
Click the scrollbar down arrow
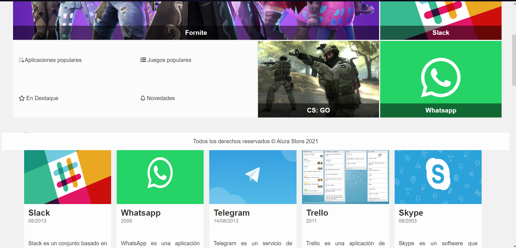tap(514, 246)
